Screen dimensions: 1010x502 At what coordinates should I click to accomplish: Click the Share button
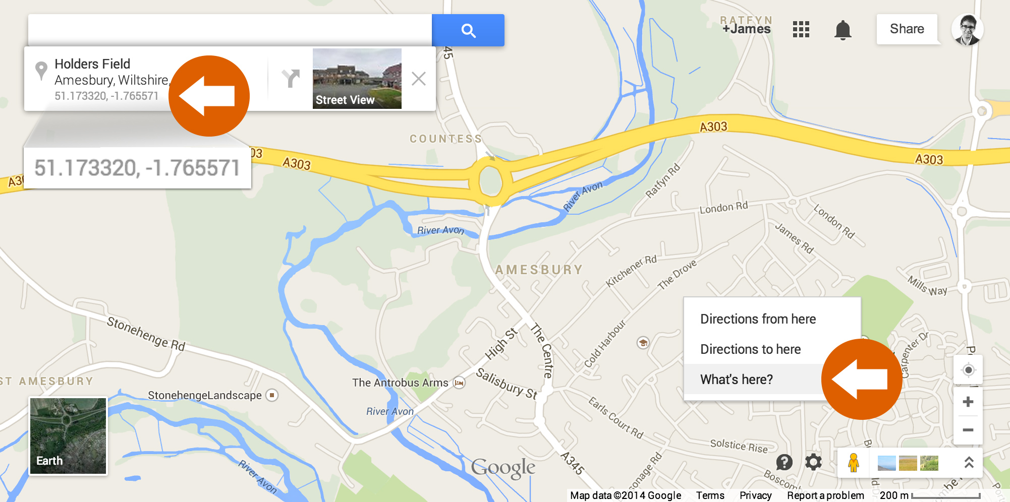click(x=907, y=29)
